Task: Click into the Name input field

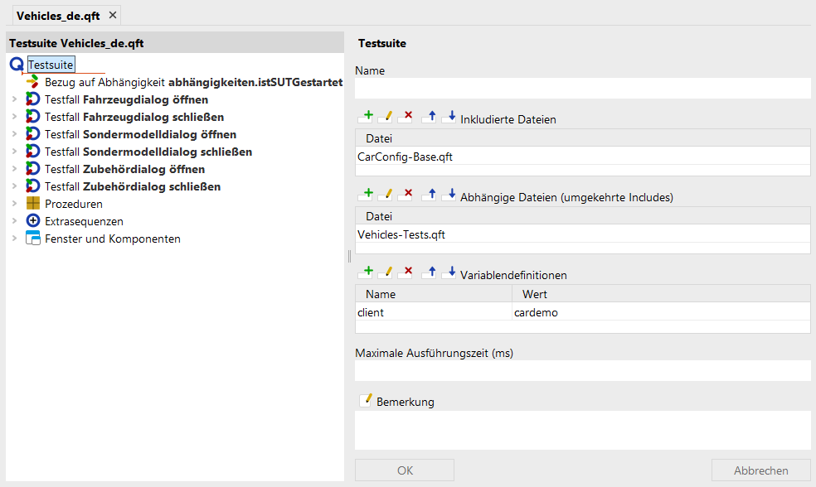Action: coord(583,88)
